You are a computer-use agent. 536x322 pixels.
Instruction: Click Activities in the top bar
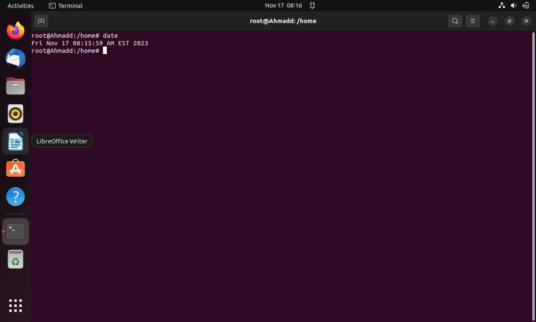[x=20, y=6]
